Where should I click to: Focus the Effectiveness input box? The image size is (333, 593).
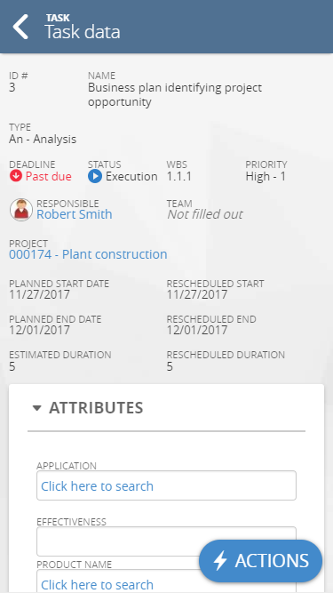167,541
